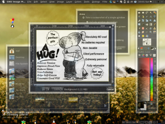
Task: Choose the V value radio button
Action: (x=155, y=76)
